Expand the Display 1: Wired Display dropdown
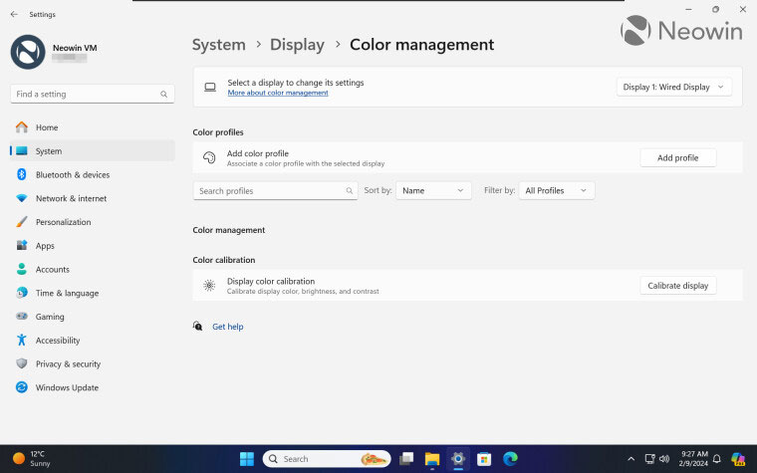 (674, 88)
